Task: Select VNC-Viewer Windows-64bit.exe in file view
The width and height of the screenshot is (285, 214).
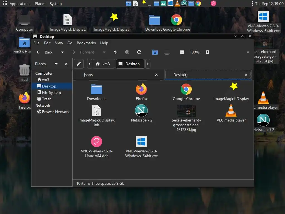Action: (x=141, y=141)
